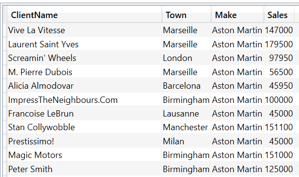299x177 pixels.
Task: Select Screamin' Wheels client name
Action: (84, 58)
